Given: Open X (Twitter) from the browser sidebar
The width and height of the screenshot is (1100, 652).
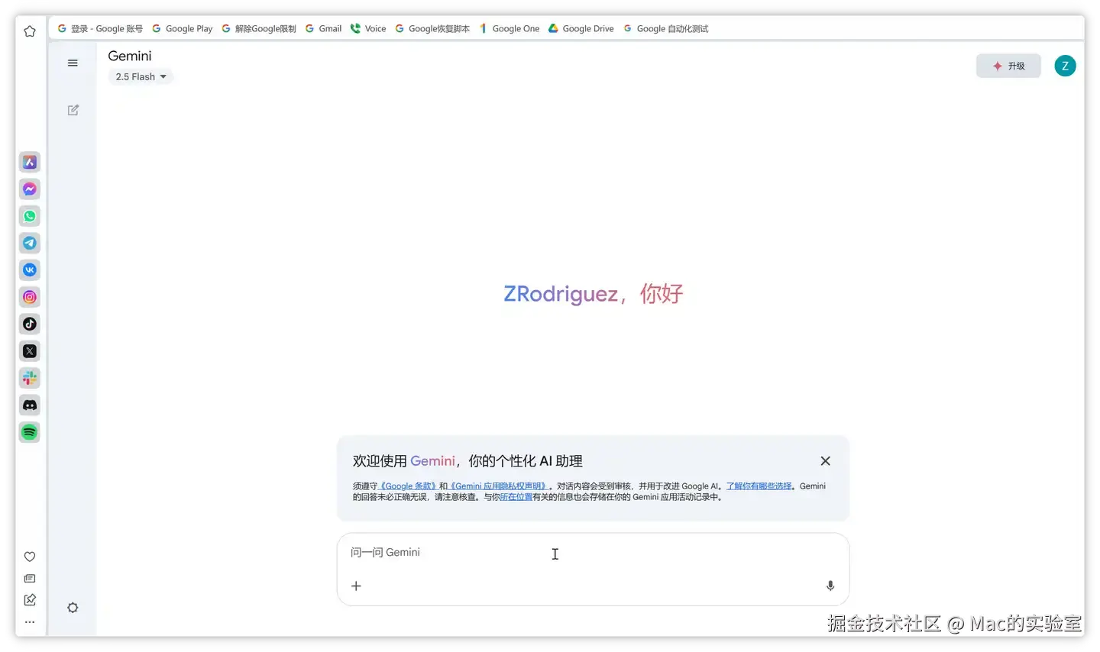Looking at the screenshot, I should pyautogui.click(x=30, y=351).
